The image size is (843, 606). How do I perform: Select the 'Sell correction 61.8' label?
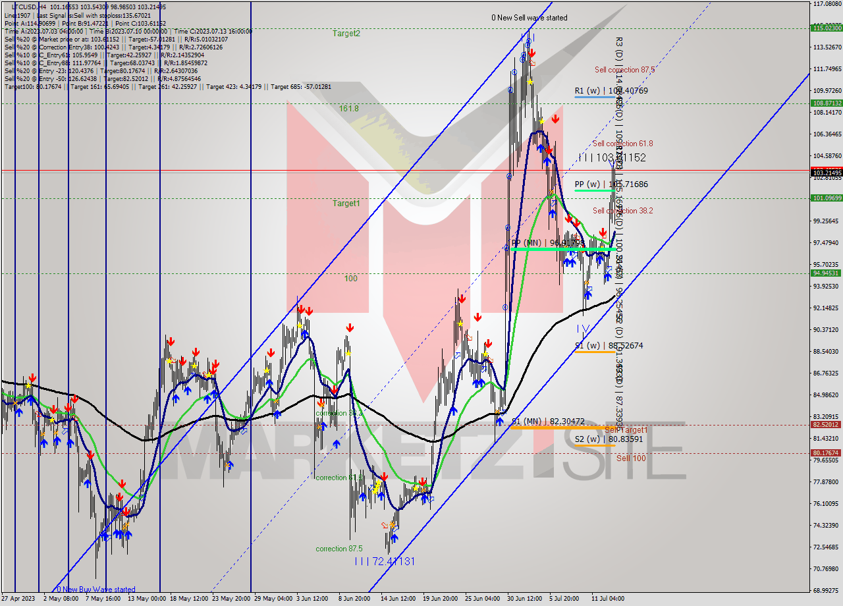[623, 143]
